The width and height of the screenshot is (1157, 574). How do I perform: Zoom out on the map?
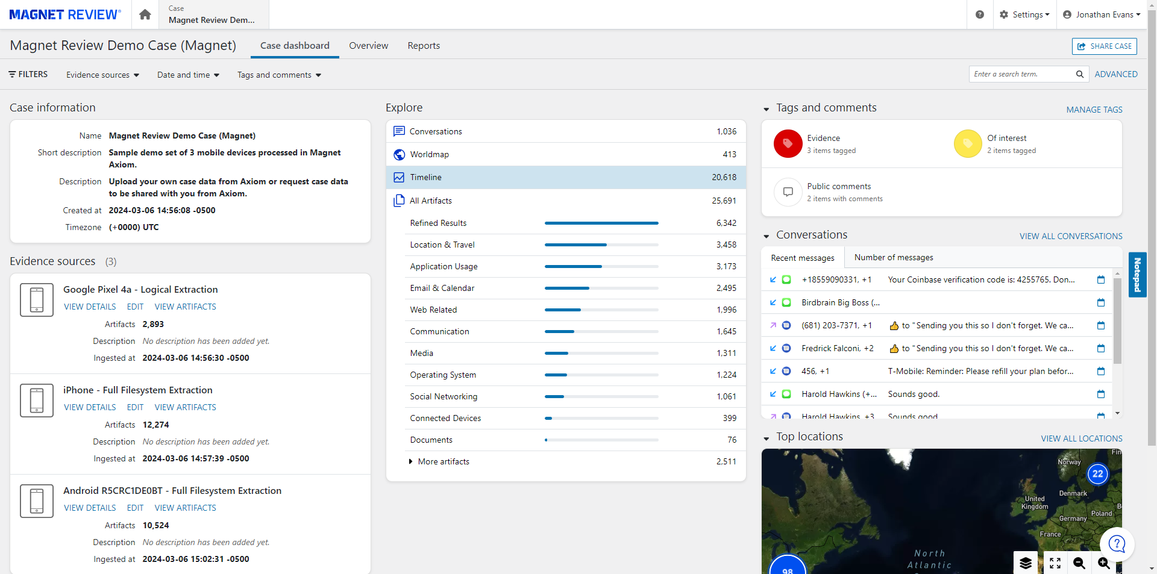pyautogui.click(x=1079, y=563)
